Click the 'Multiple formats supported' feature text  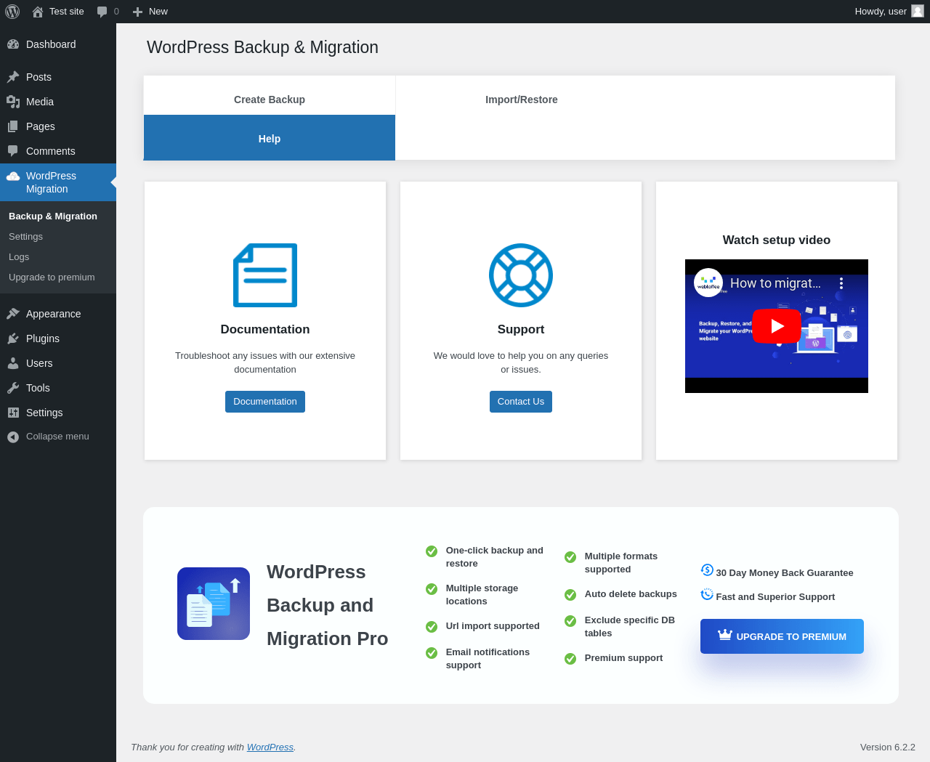pos(621,563)
